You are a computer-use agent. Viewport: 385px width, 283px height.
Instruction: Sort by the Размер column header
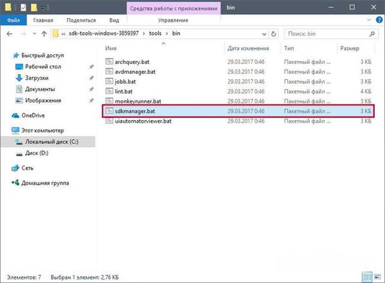[349, 49]
